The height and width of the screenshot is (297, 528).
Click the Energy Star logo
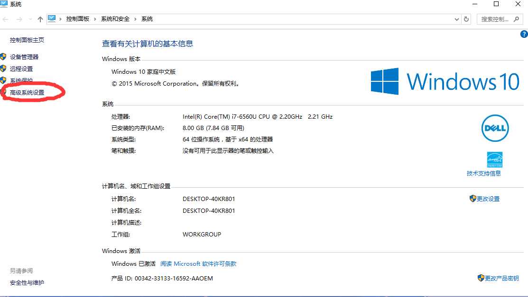coord(495,159)
